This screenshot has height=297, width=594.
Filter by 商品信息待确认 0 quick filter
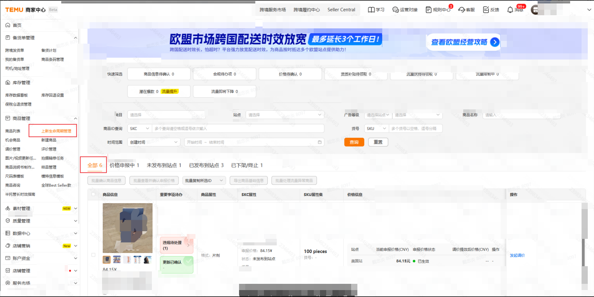pos(159,74)
